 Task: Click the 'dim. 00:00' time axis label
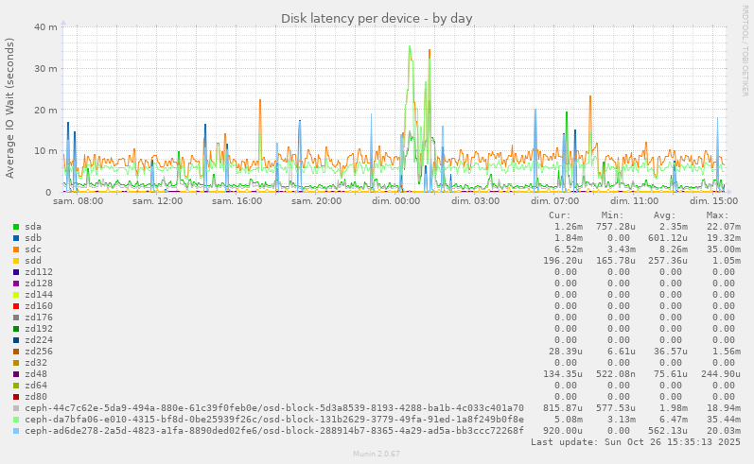click(x=395, y=201)
